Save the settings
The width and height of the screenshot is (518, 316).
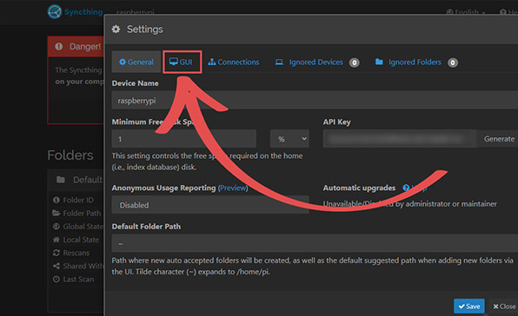click(469, 306)
